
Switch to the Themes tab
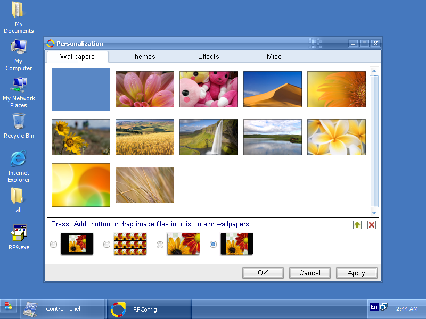(143, 57)
